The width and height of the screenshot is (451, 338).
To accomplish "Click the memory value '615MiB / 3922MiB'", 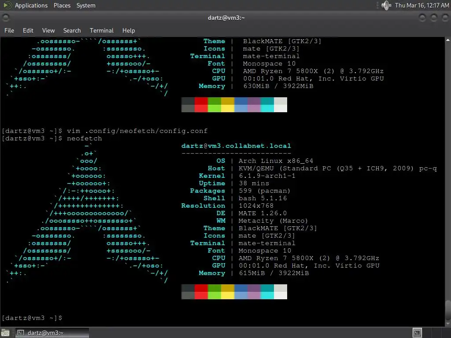I will coord(274,273).
